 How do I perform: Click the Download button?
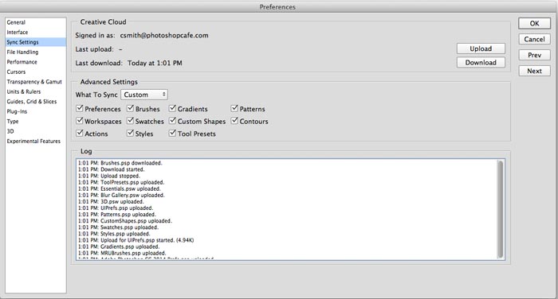click(x=481, y=63)
